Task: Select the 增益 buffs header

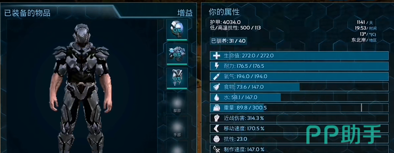Action: pos(185,13)
